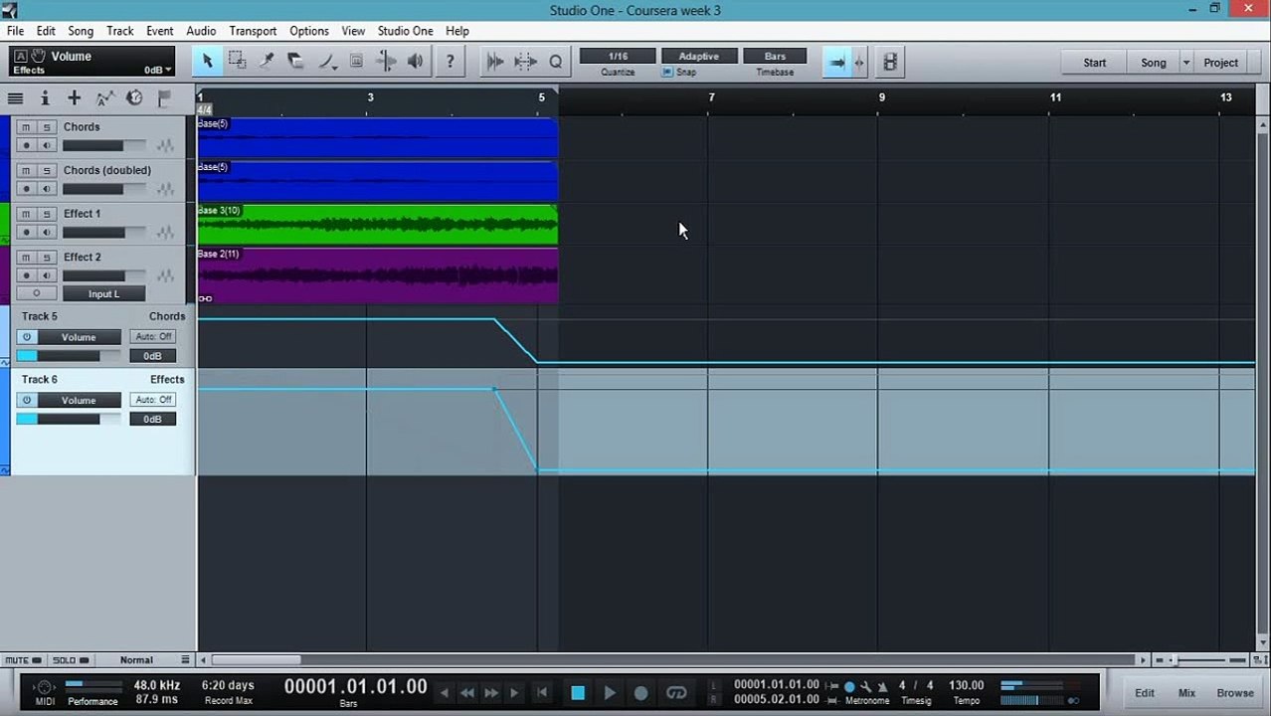Open the Event menu
Screen dimensions: 1271x716
click(x=160, y=31)
